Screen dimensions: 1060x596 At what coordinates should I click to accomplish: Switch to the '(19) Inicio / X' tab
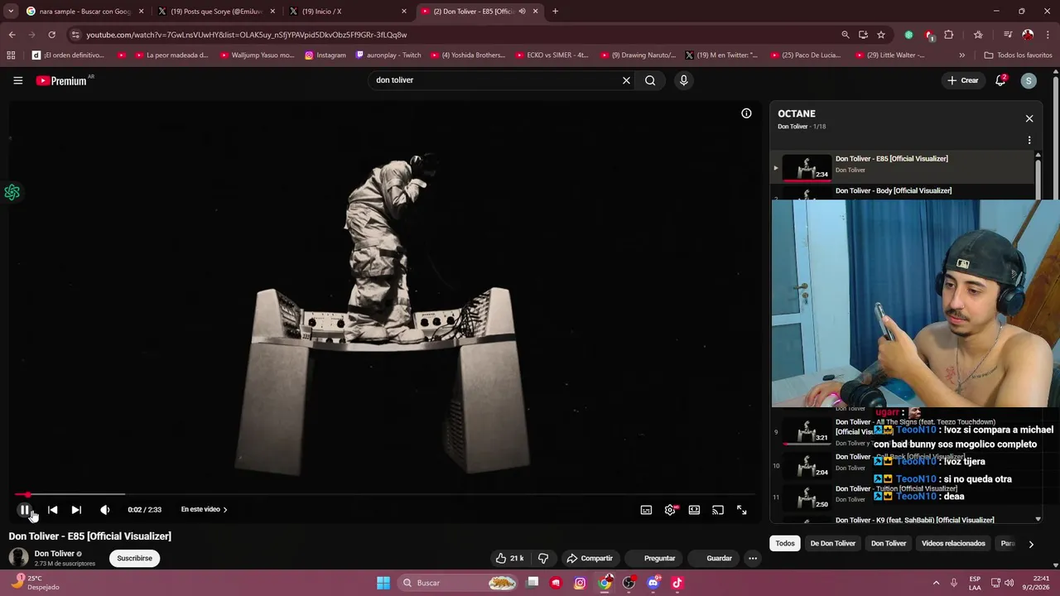point(348,12)
